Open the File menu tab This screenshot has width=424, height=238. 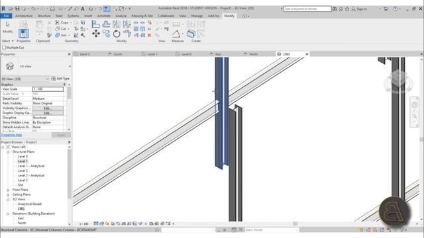coord(6,16)
